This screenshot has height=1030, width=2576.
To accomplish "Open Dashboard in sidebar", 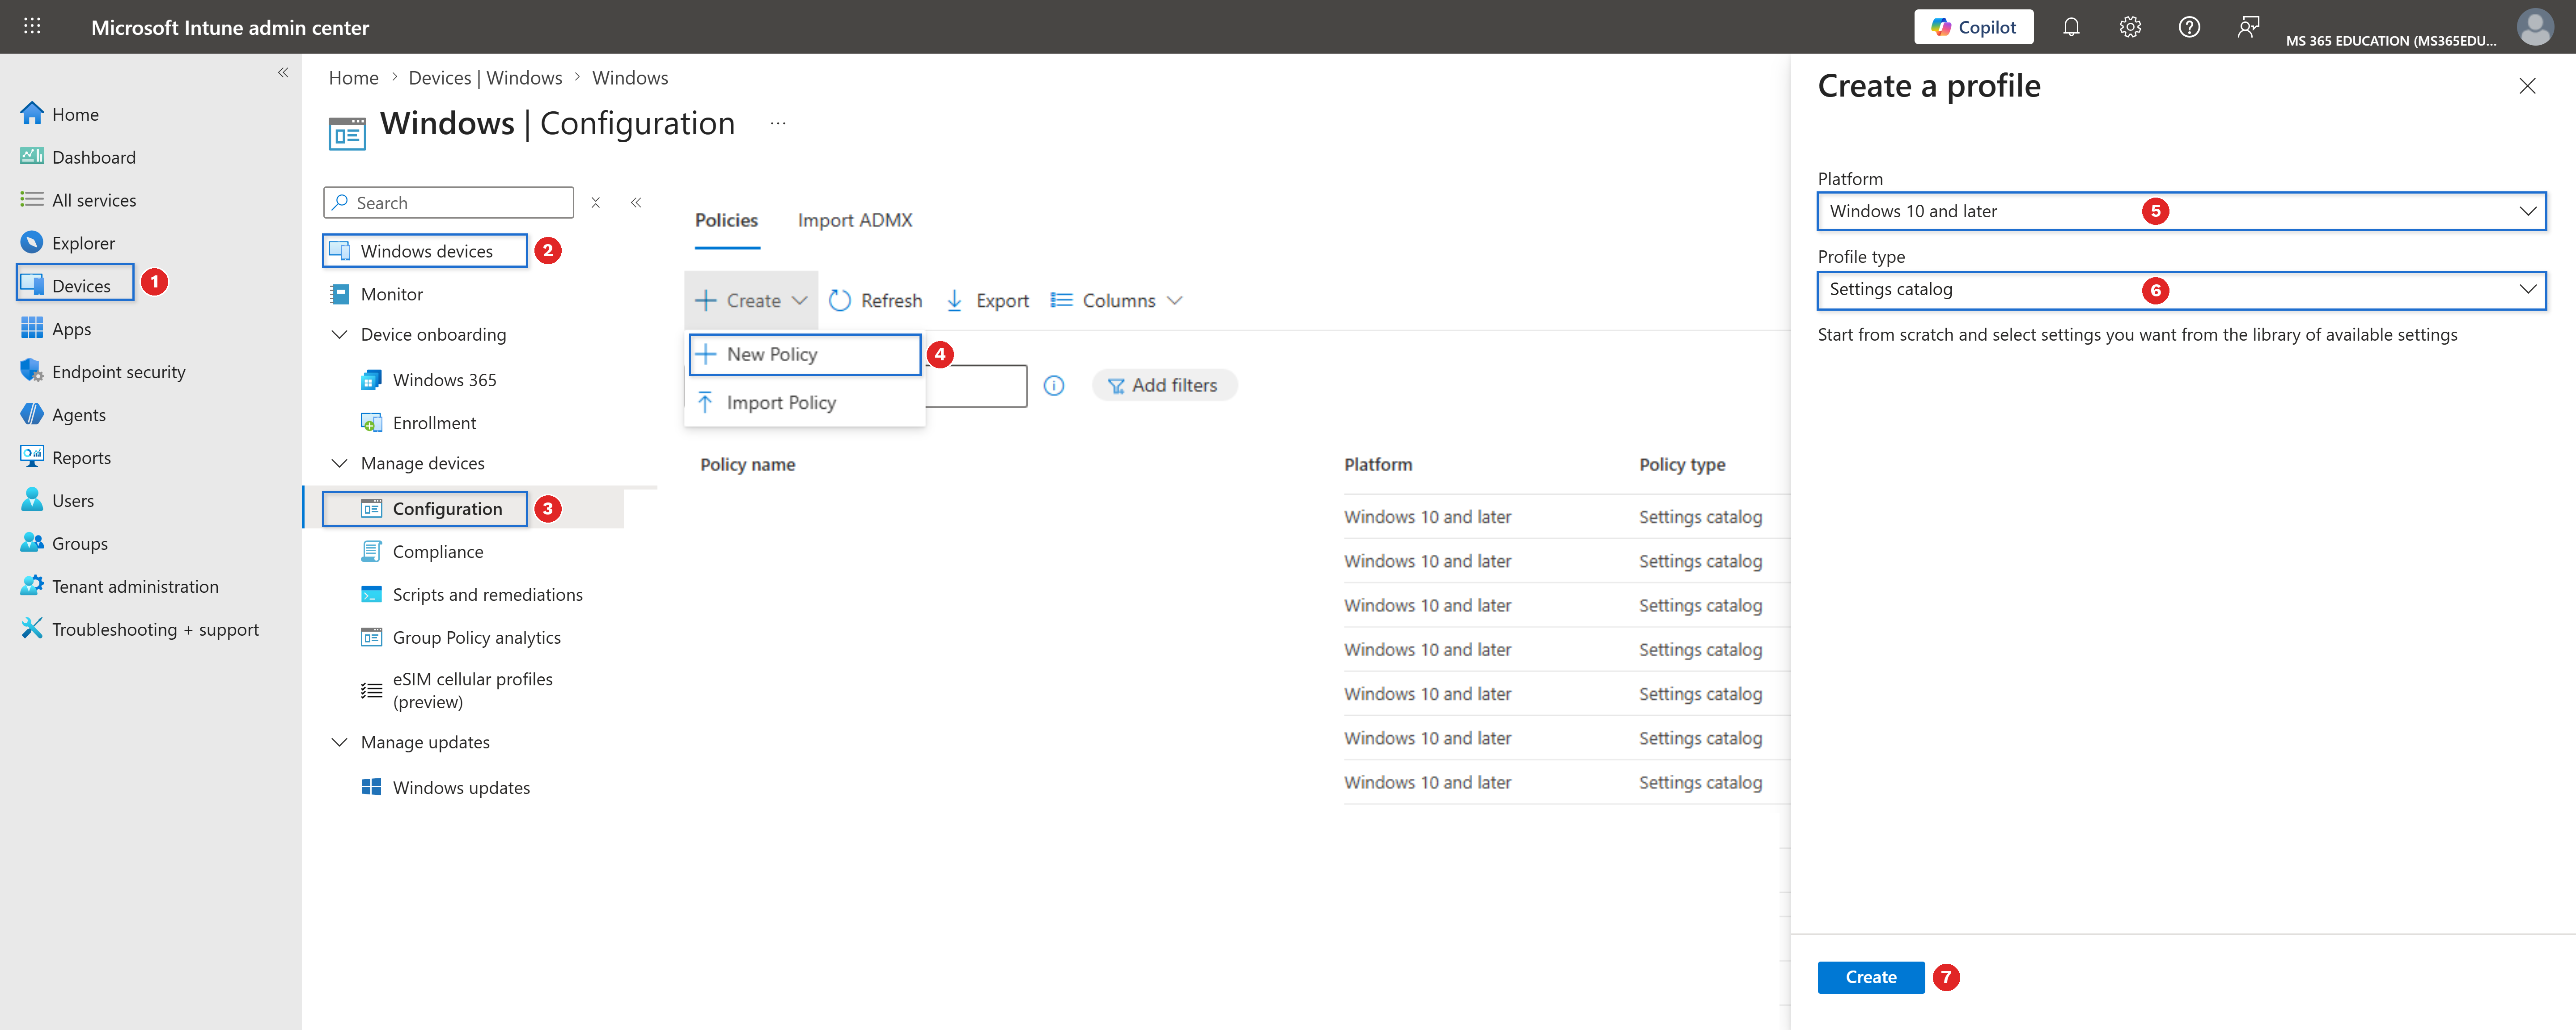I will tap(78, 157).
